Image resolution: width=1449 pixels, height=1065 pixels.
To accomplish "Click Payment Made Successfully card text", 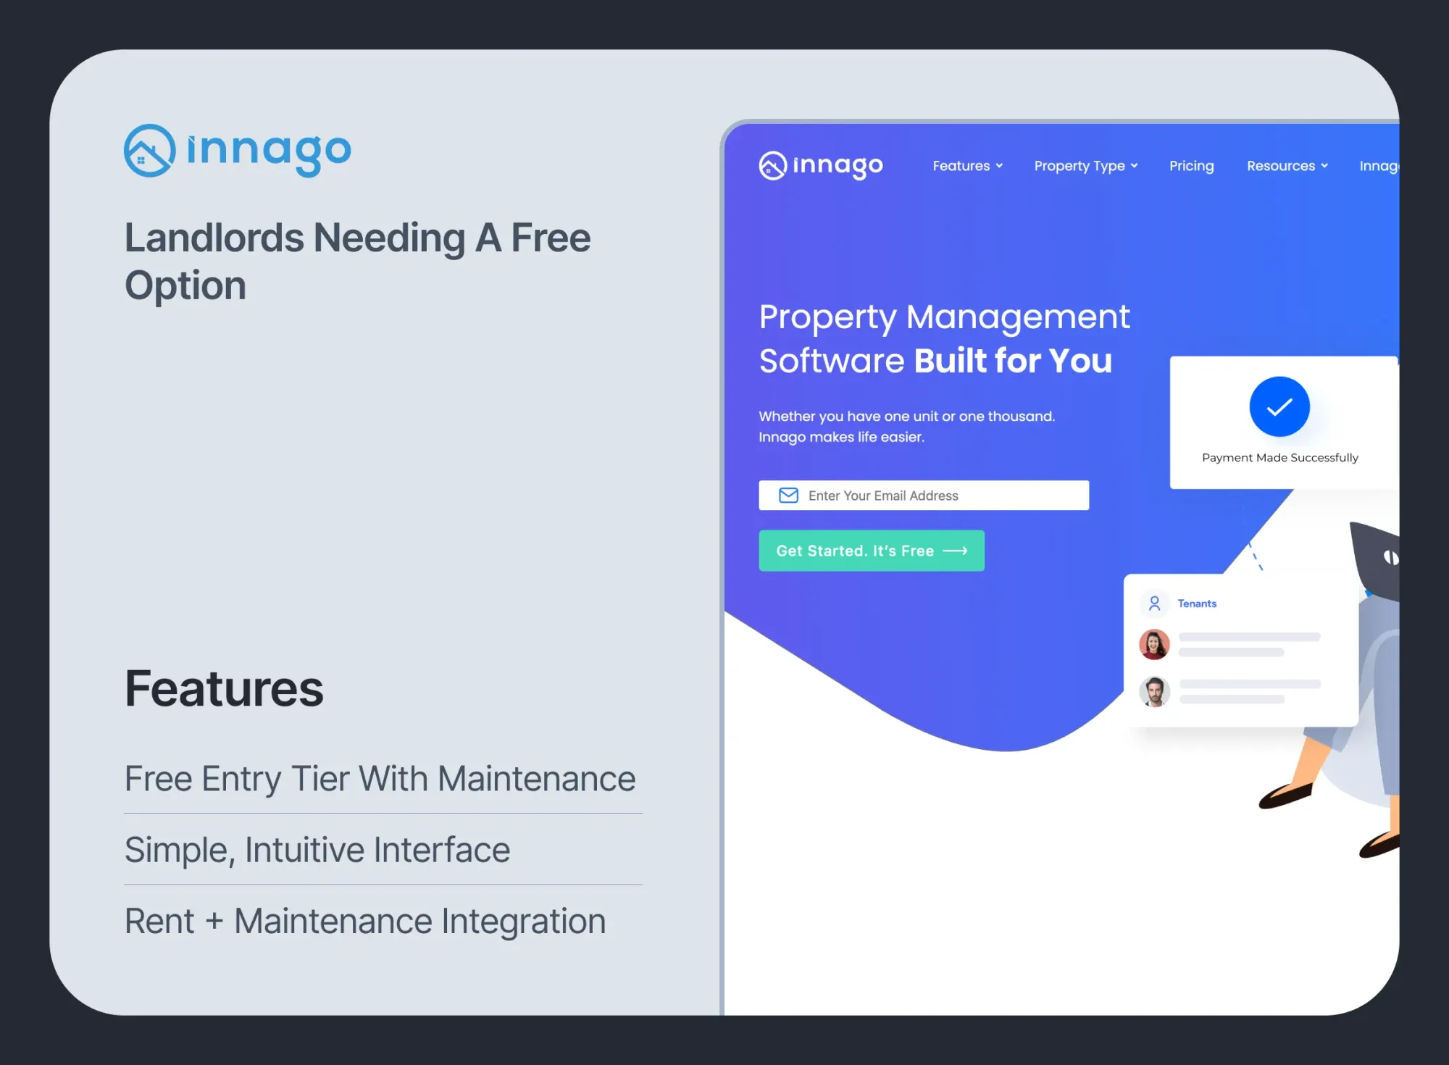I will 1279,458.
